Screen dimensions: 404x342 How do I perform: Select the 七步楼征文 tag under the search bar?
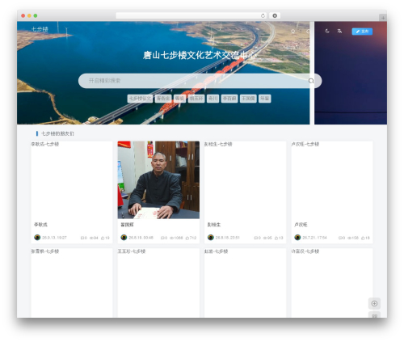coord(140,99)
